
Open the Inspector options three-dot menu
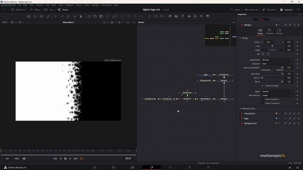300,14
